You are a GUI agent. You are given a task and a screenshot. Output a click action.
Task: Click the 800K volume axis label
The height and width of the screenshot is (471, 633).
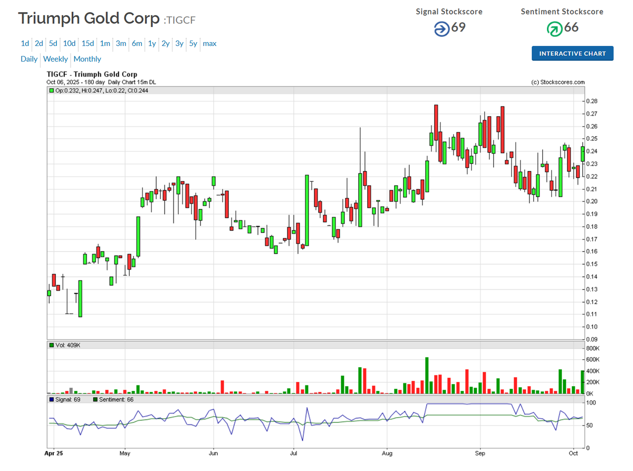pos(593,348)
